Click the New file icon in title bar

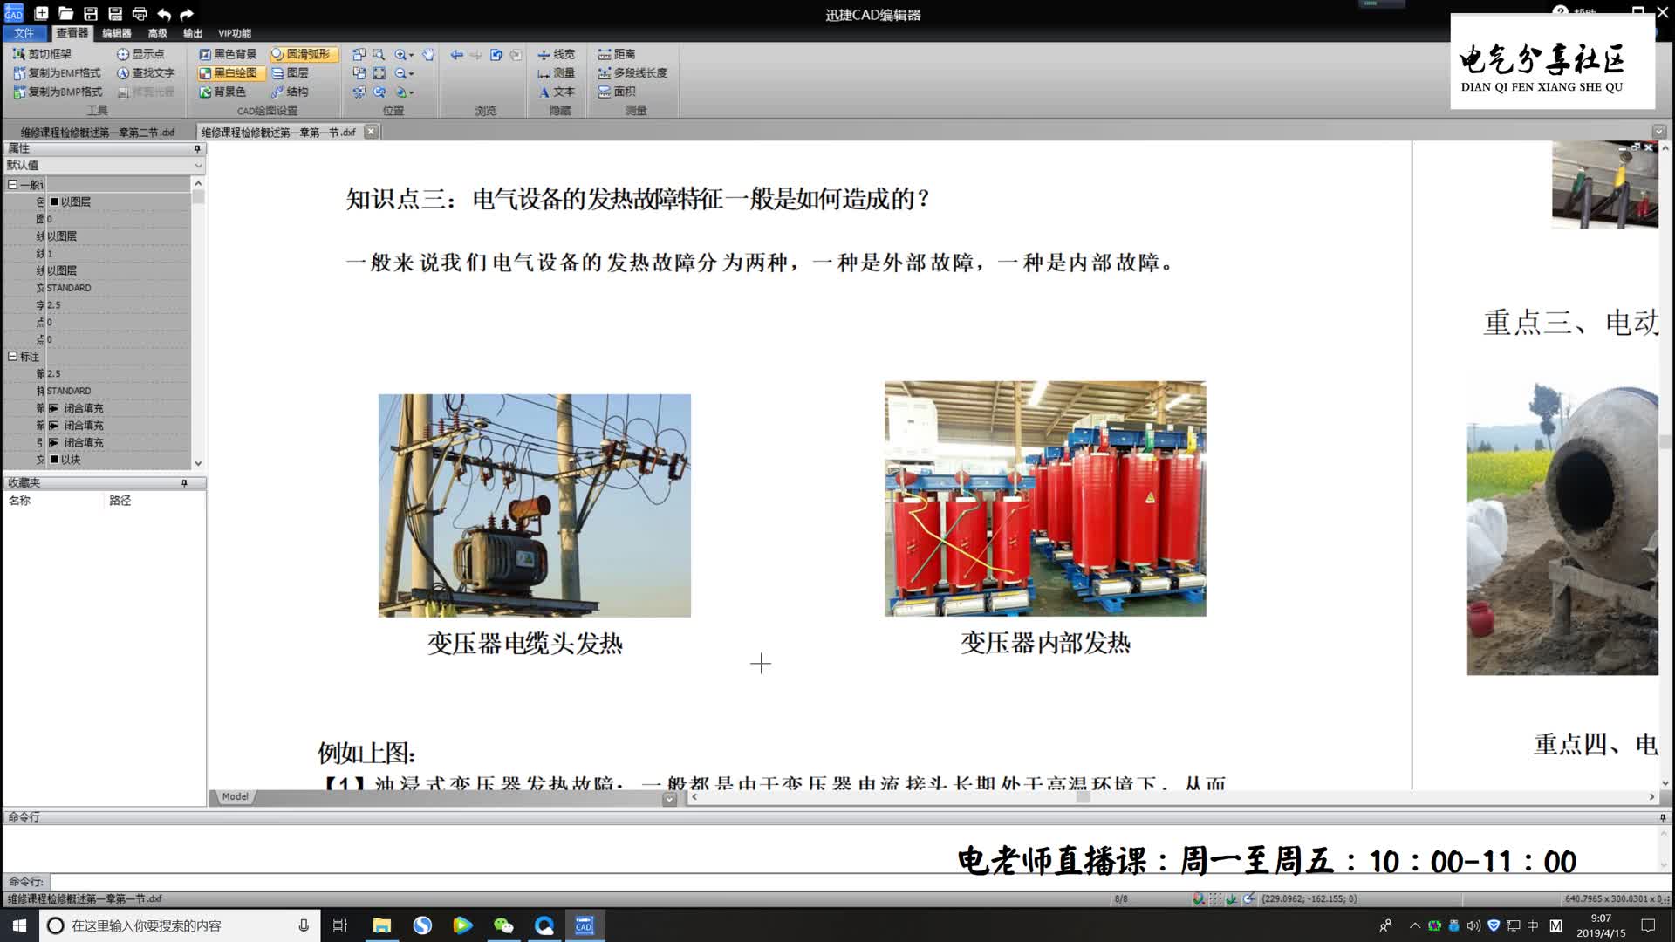click(41, 14)
